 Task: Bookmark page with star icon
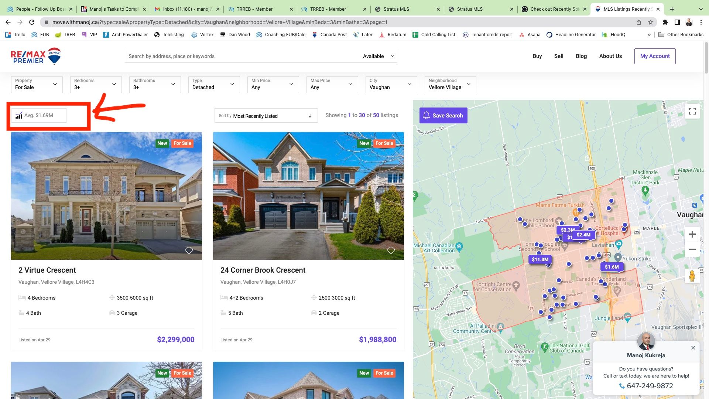[x=651, y=22]
